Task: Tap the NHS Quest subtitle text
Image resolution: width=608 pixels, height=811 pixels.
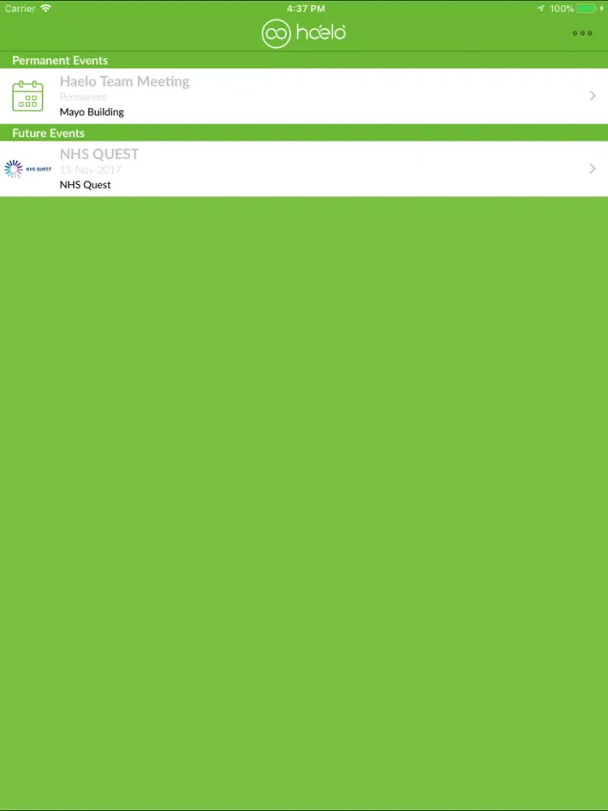Action: click(85, 185)
